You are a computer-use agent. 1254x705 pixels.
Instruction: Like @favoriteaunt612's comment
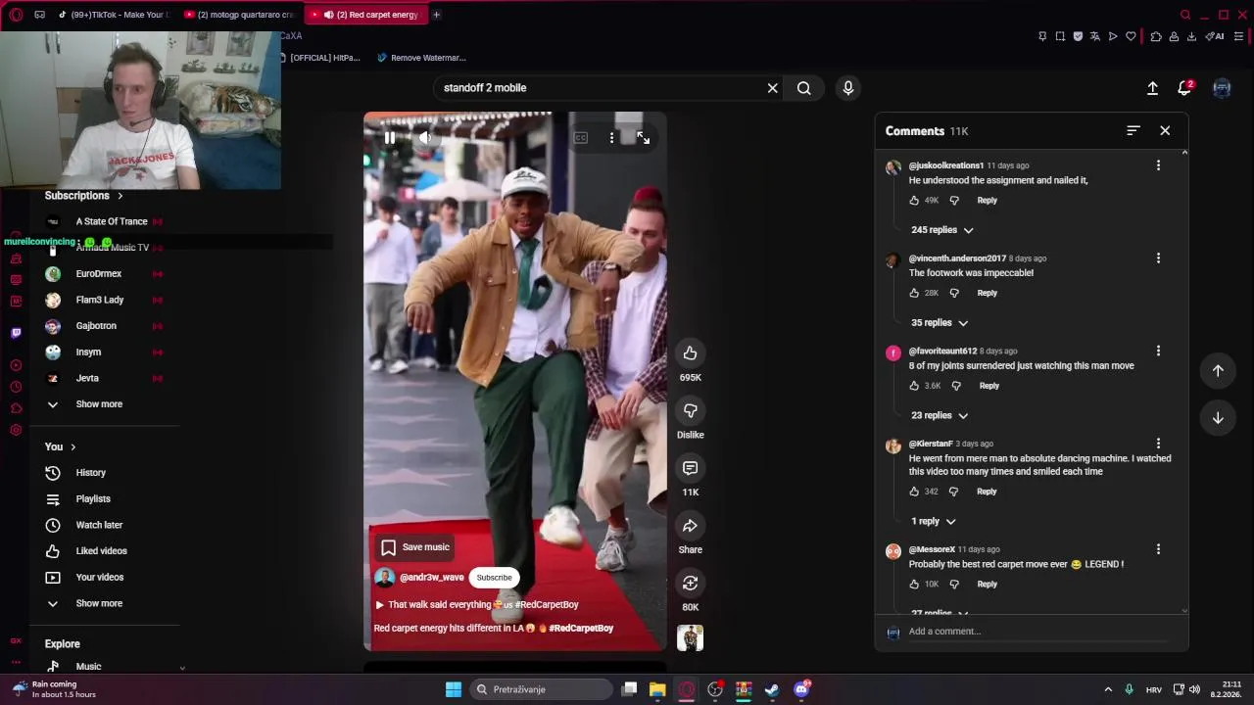point(914,386)
